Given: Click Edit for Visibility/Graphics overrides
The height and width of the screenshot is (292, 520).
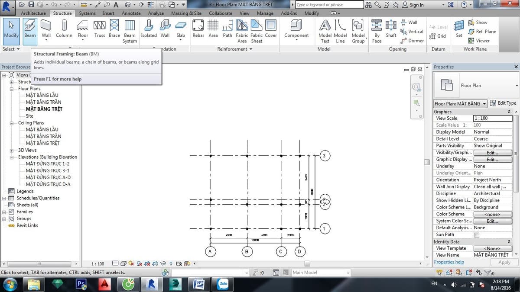Looking at the screenshot, I should click(x=492, y=153).
